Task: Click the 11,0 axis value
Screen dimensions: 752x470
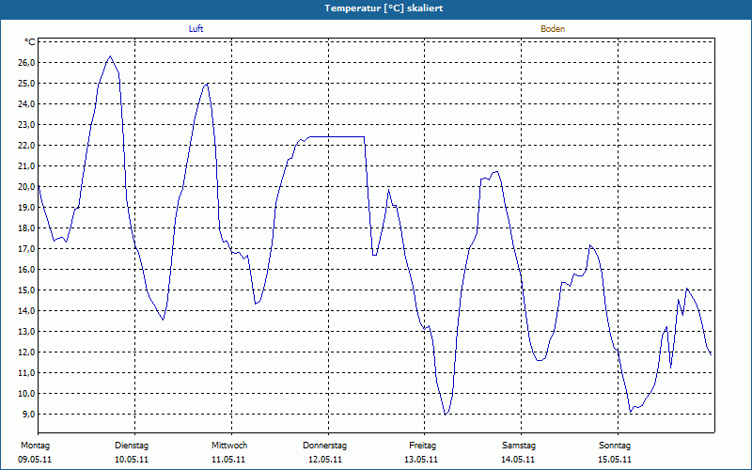Action: pyautogui.click(x=26, y=372)
